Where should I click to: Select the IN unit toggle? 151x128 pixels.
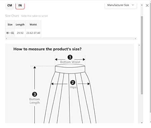20,6
